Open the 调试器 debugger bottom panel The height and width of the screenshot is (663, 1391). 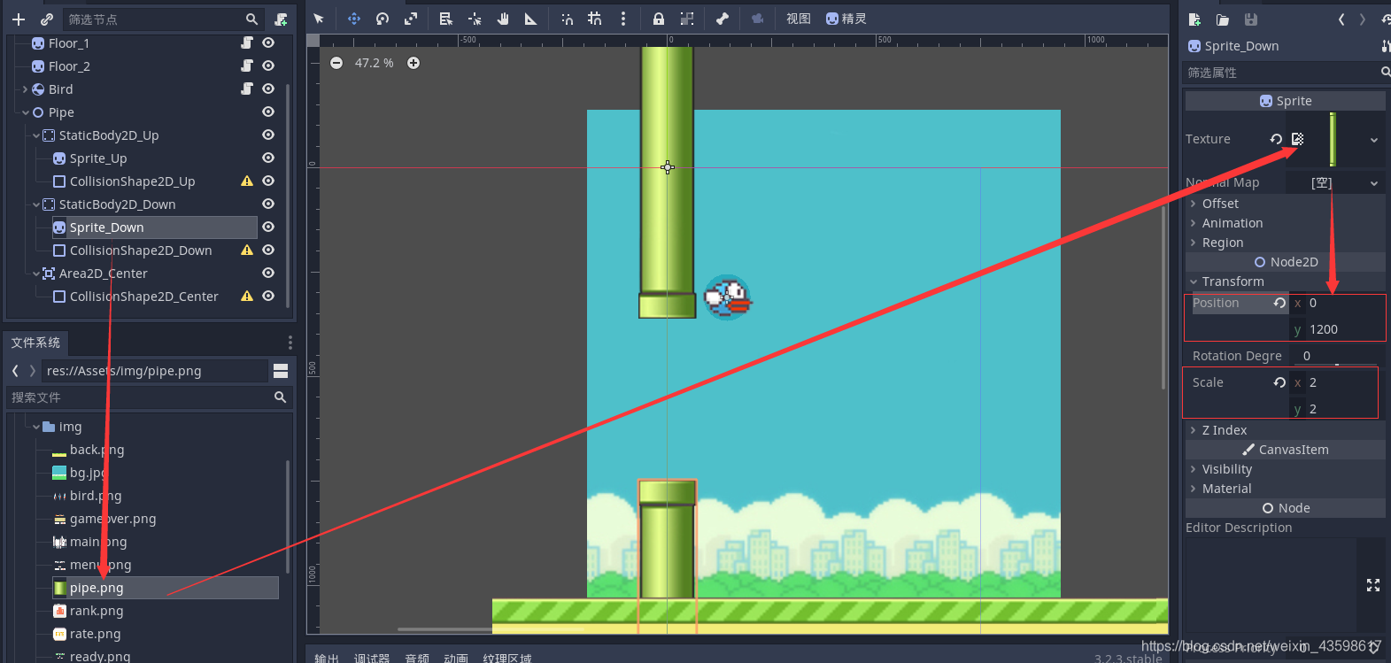pyautogui.click(x=372, y=658)
